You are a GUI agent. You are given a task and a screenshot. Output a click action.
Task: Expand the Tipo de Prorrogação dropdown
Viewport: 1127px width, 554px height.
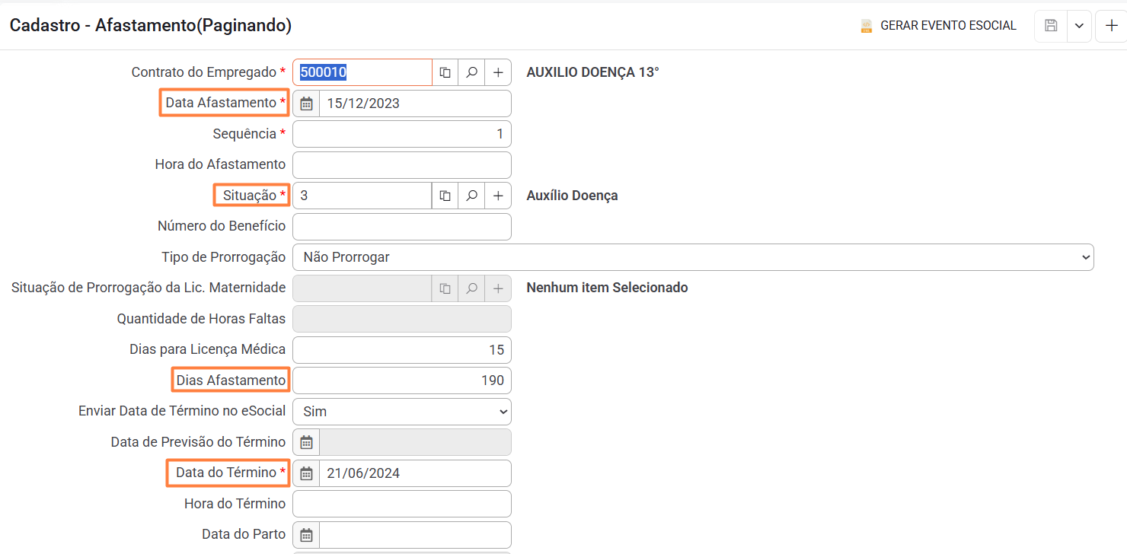tap(693, 257)
